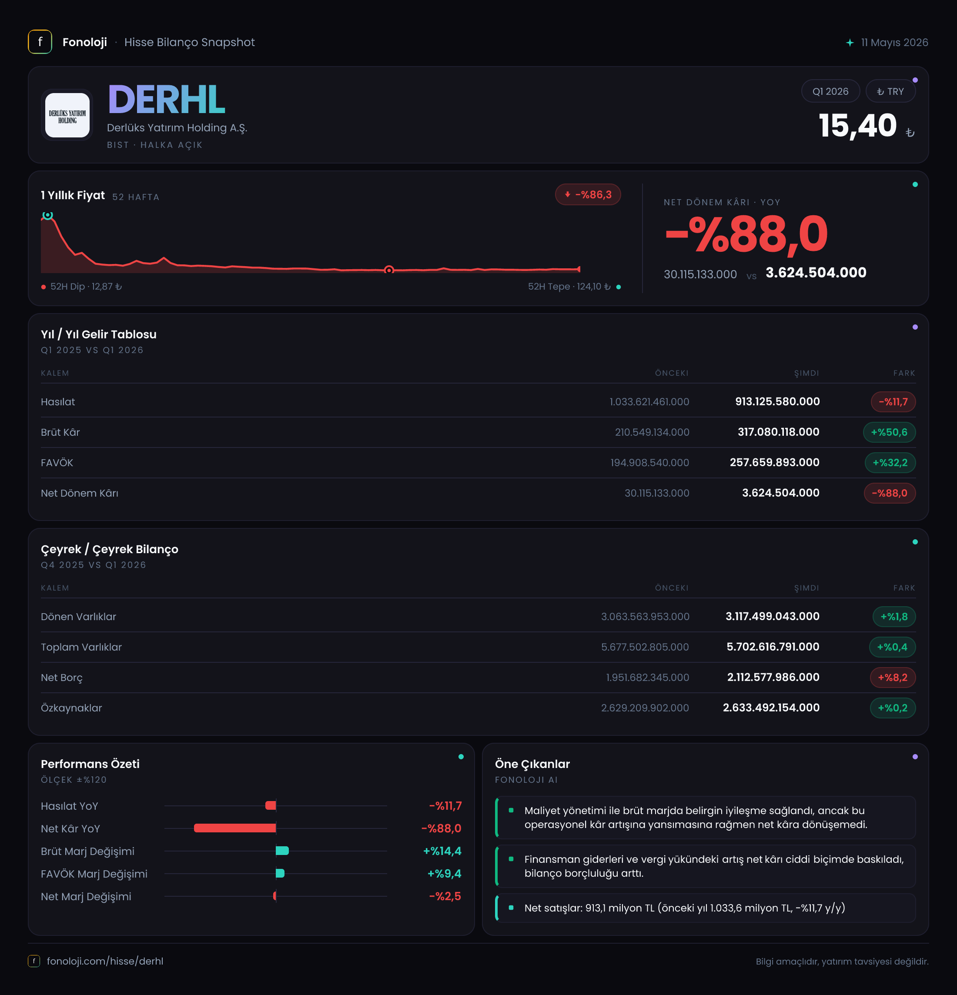The width and height of the screenshot is (957, 995).
Task: Click the Hasılat YoY bar in Performans Özeti
Action: 271,806
